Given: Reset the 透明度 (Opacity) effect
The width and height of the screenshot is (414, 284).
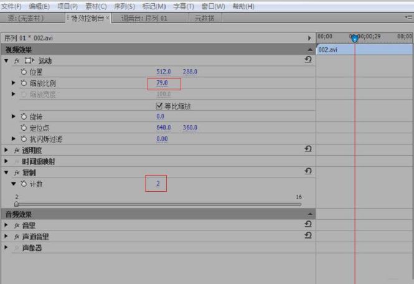Looking at the screenshot, I should pyautogui.click(x=308, y=149).
